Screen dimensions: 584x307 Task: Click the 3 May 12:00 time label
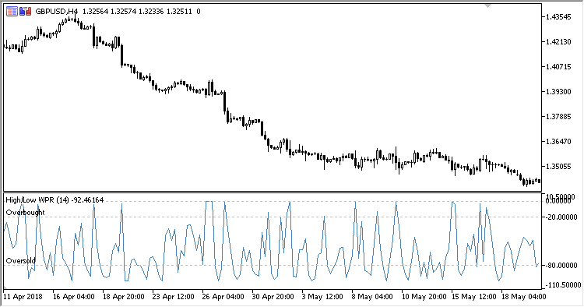322,297
